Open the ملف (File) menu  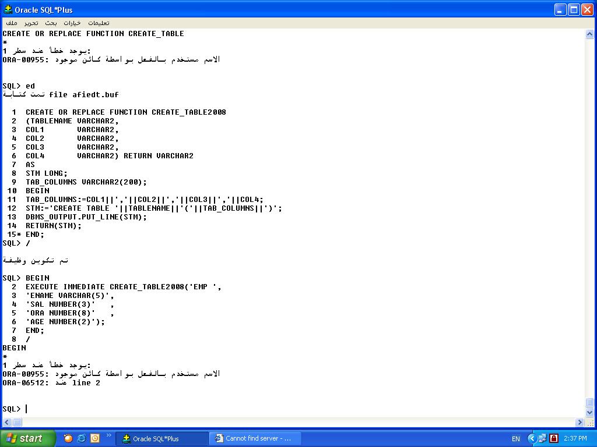[12, 23]
